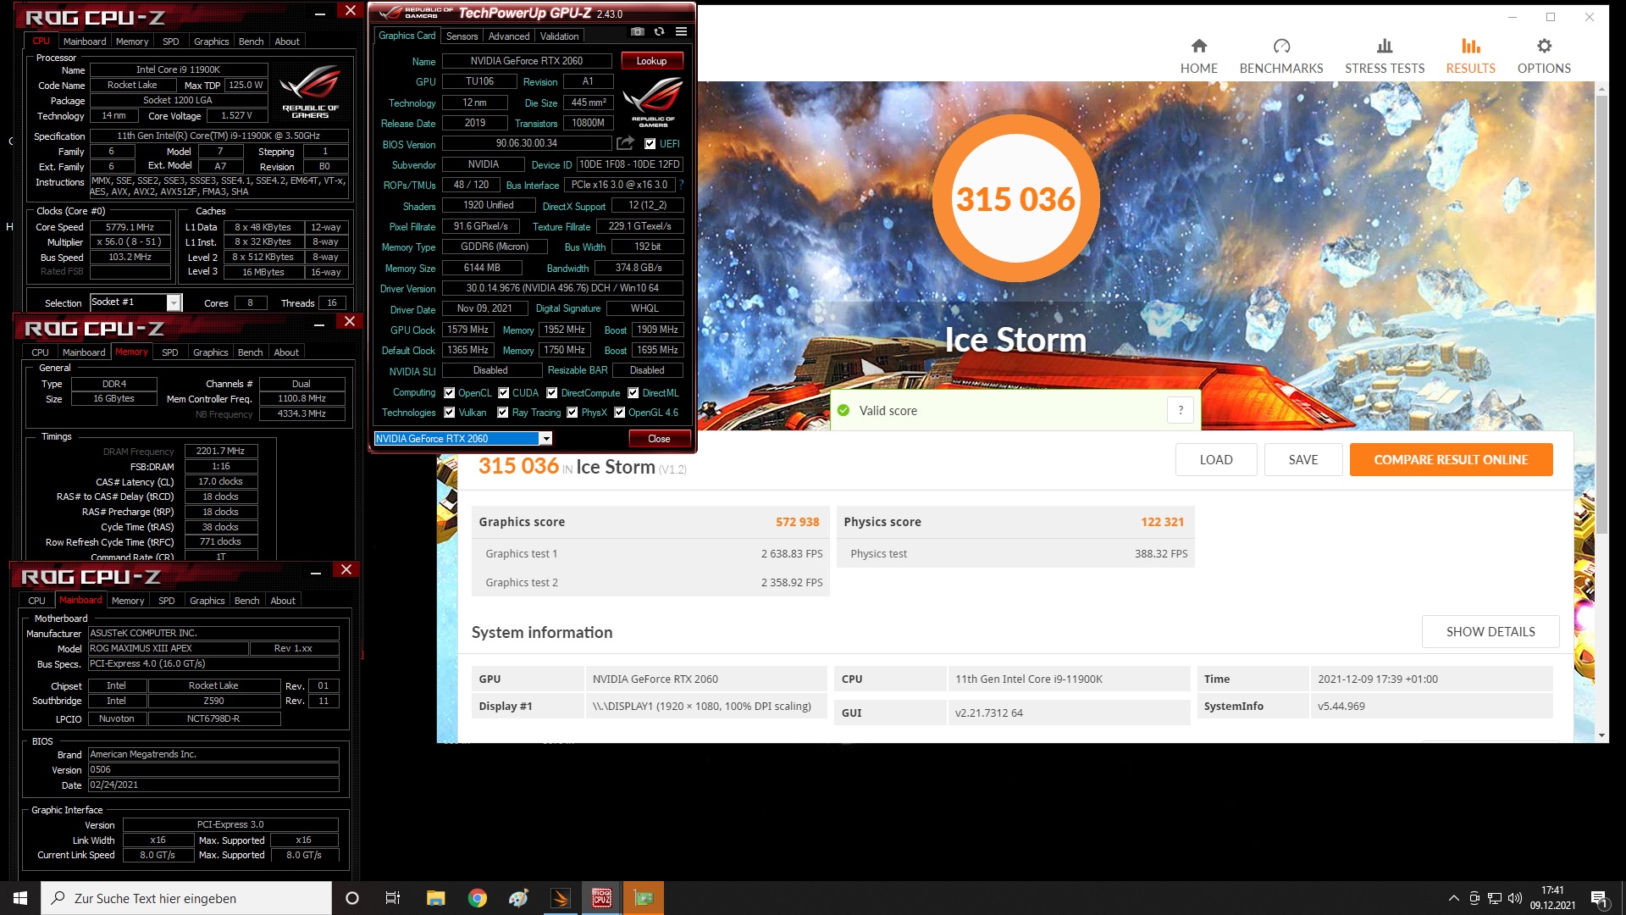The image size is (1626, 915).
Task: Click SAVE in 3DMark results
Action: coord(1303,460)
